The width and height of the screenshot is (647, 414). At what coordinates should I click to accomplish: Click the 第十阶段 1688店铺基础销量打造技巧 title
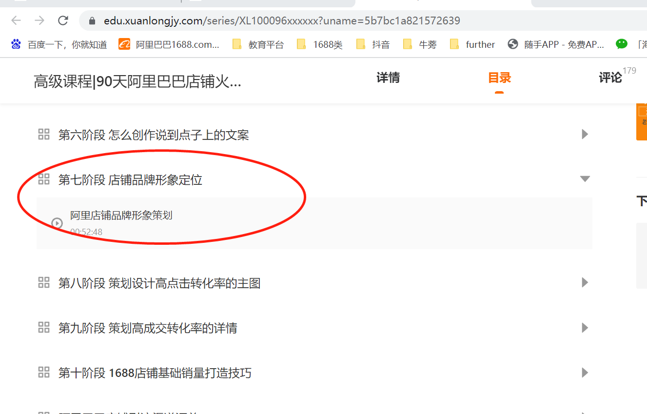155,373
